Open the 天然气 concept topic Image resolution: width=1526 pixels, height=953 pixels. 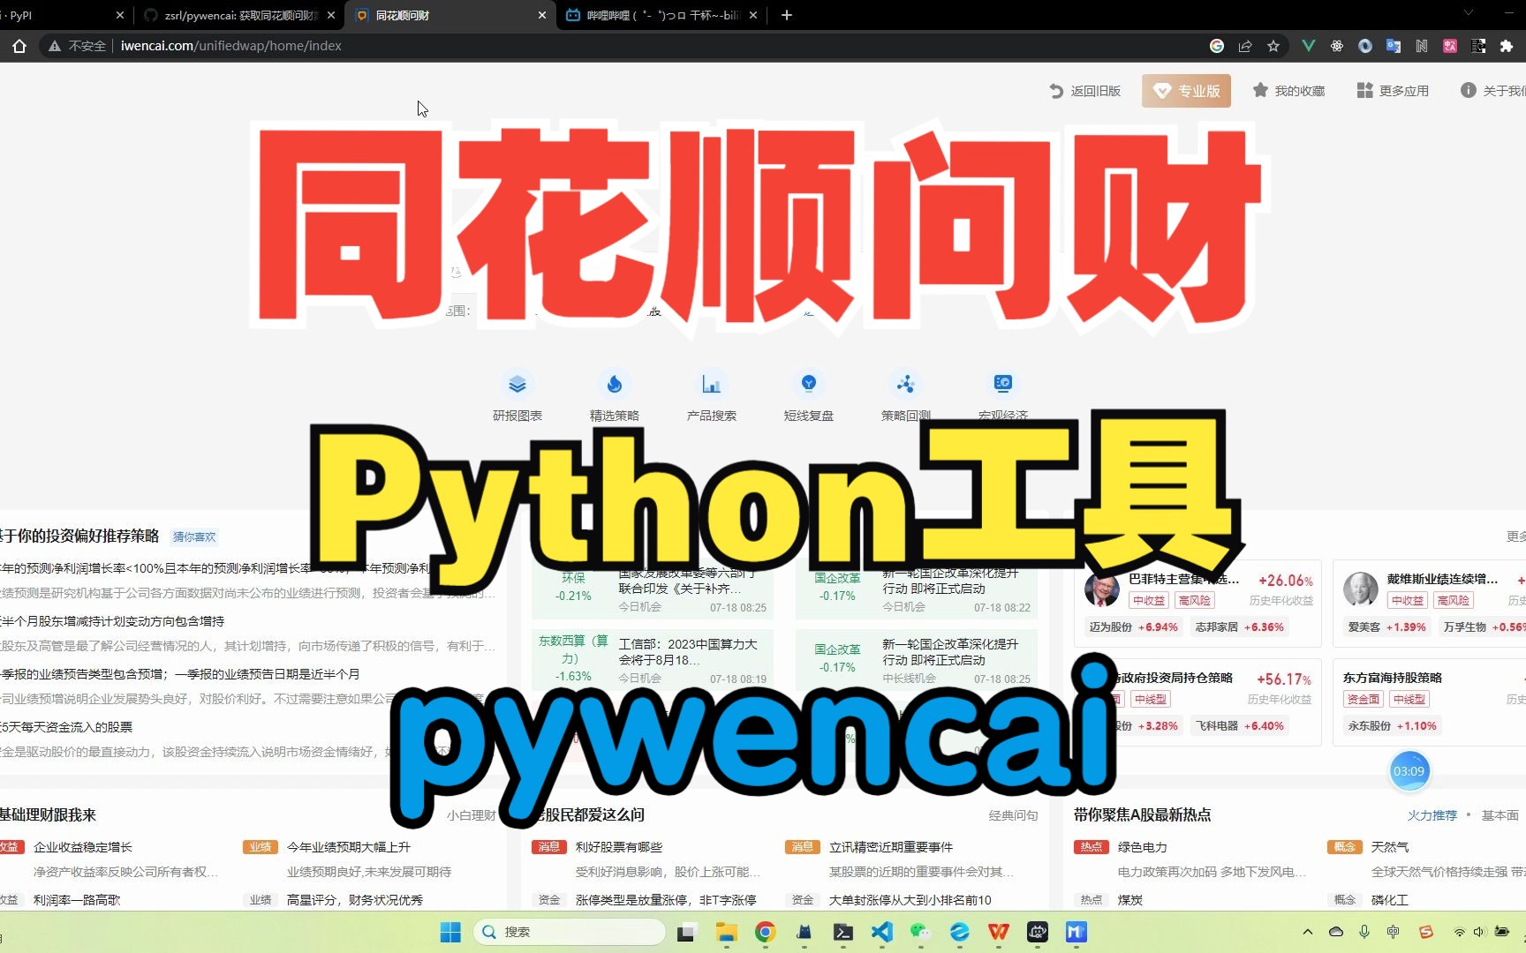click(x=1390, y=847)
